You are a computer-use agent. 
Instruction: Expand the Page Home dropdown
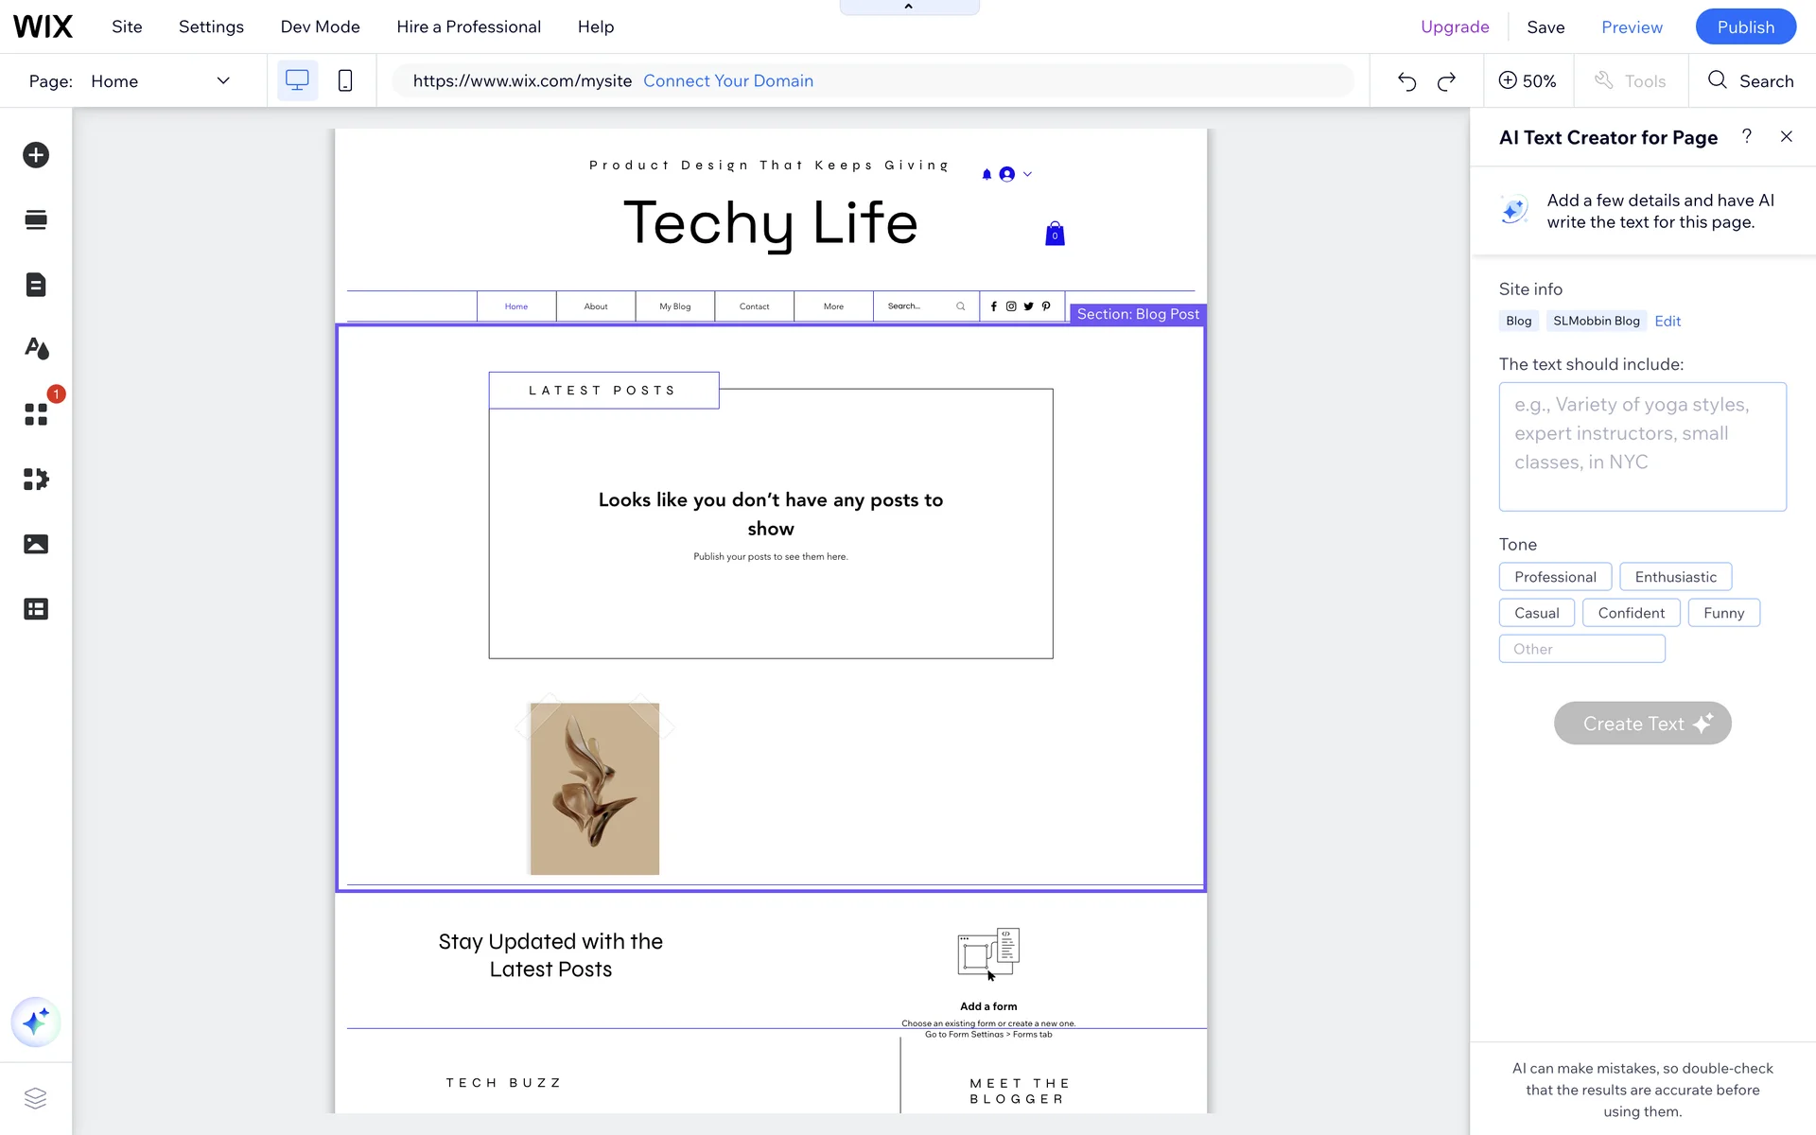pos(223,81)
